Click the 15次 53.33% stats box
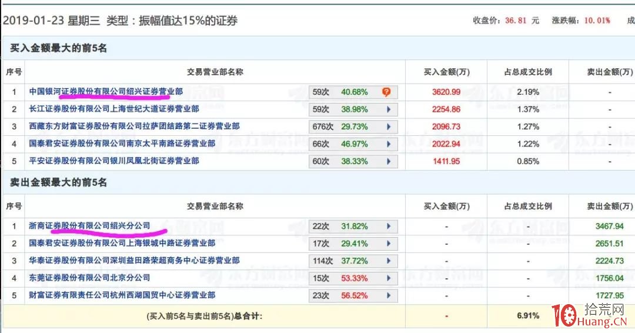 coord(353,278)
